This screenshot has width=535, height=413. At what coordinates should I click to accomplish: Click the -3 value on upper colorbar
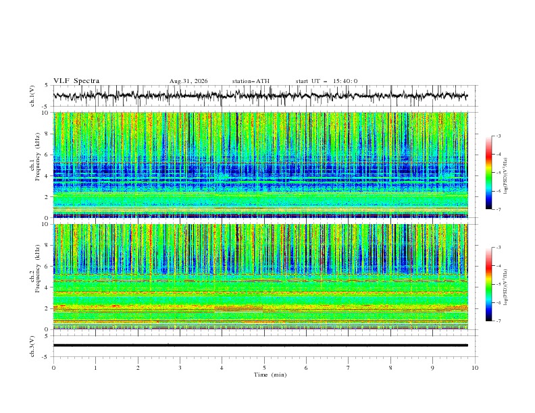coord(498,136)
